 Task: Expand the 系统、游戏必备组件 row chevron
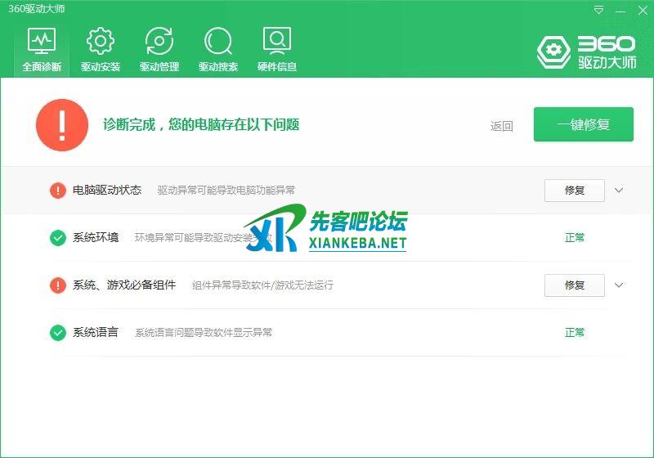[x=619, y=285]
